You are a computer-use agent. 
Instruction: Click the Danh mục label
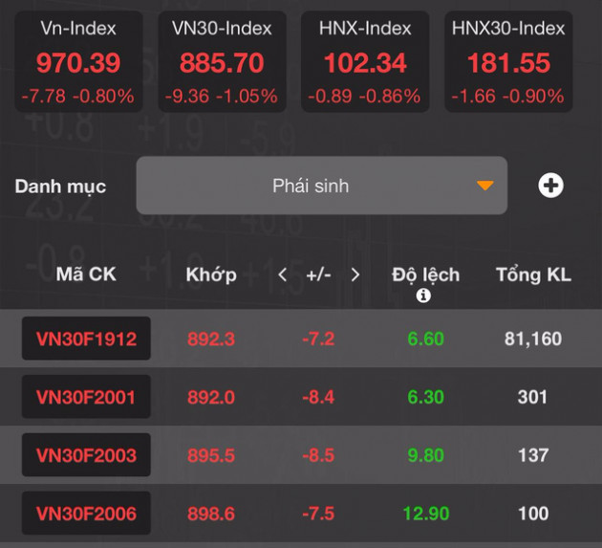click(60, 186)
